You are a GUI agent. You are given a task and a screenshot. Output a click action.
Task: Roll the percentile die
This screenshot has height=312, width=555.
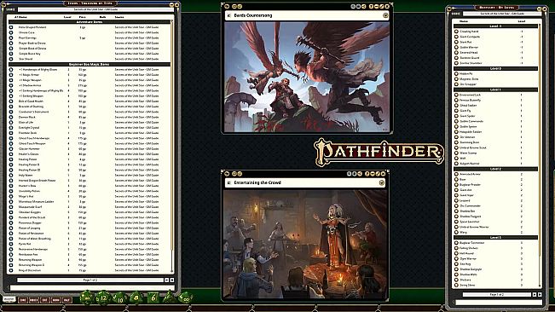coord(185,298)
